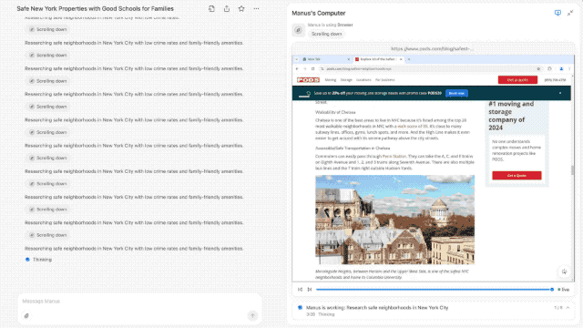The width and height of the screenshot is (583, 328).
Task: Jump to live view indicator
Action: 564,290
